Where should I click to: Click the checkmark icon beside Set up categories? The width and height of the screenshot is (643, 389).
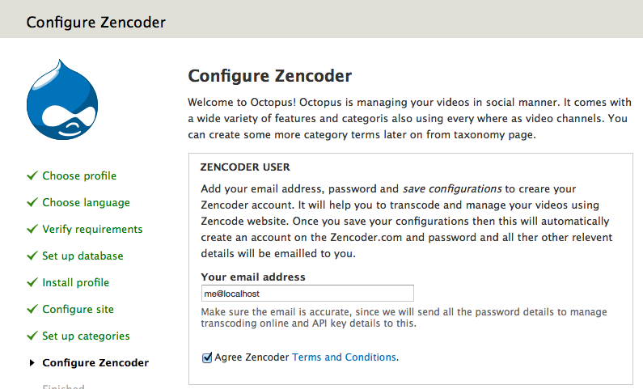click(32, 336)
